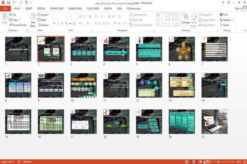247x164 pixels.
Task: Zoom in with plus button
Action: [233, 162]
